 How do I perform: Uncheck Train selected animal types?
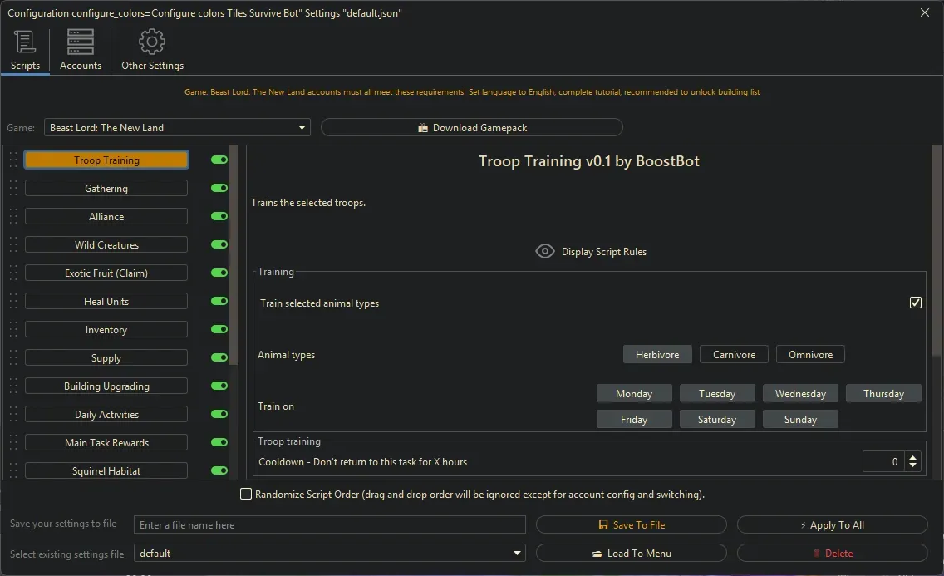point(916,303)
